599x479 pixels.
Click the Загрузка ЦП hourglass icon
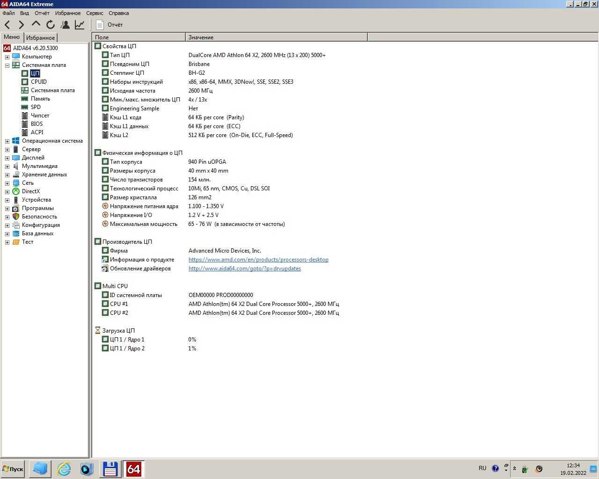97,331
